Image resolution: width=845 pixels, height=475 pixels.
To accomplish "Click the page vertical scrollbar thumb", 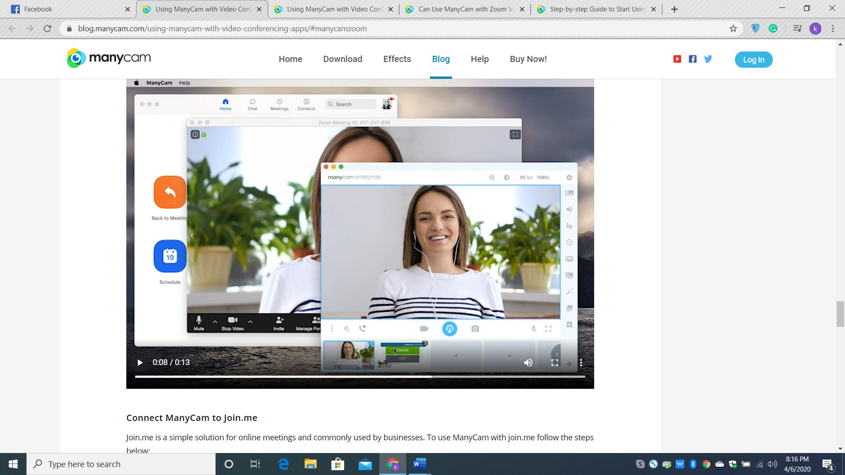I will tap(840, 314).
